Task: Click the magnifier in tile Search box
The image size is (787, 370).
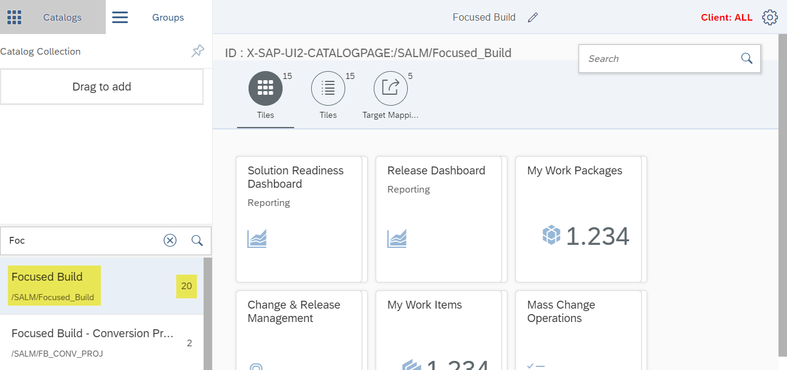Action: (x=747, y=58)
